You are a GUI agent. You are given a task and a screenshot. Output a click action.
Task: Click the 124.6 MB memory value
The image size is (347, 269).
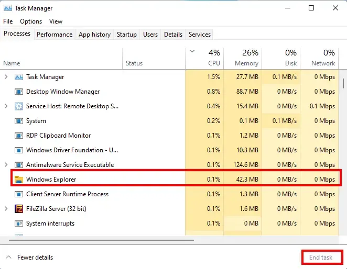point(246,165)
